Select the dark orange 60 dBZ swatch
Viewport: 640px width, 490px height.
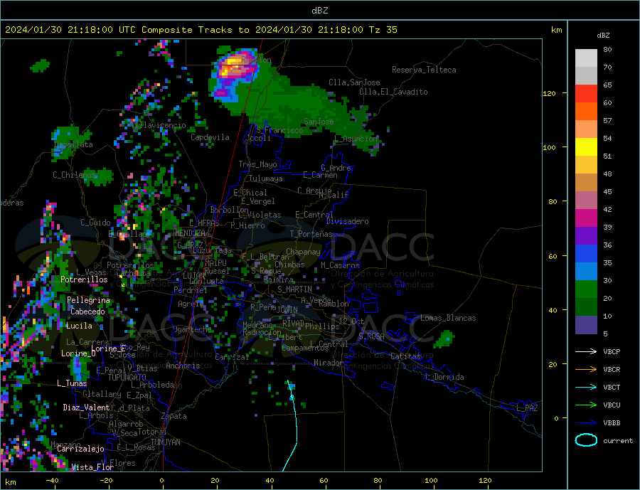point(586,112)
